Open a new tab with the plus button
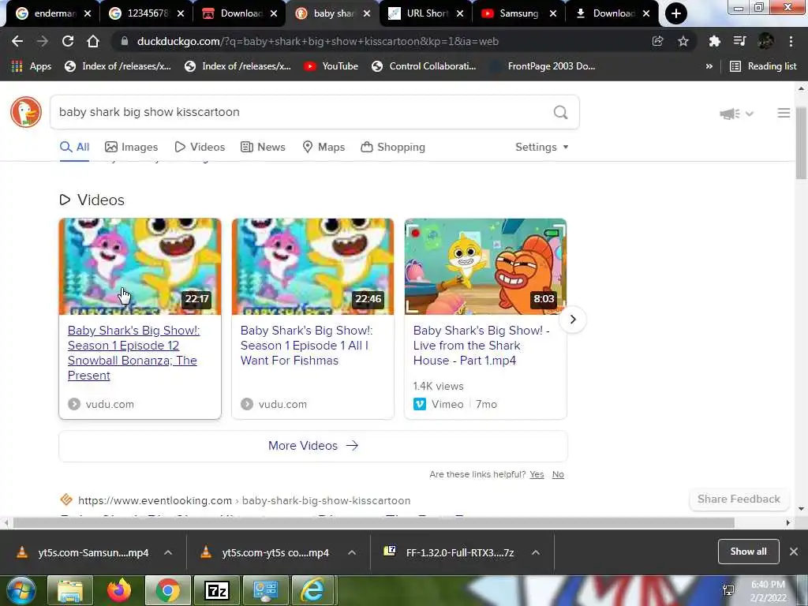The width and height of the screenshot is (808, 606). tap(676, 13)
